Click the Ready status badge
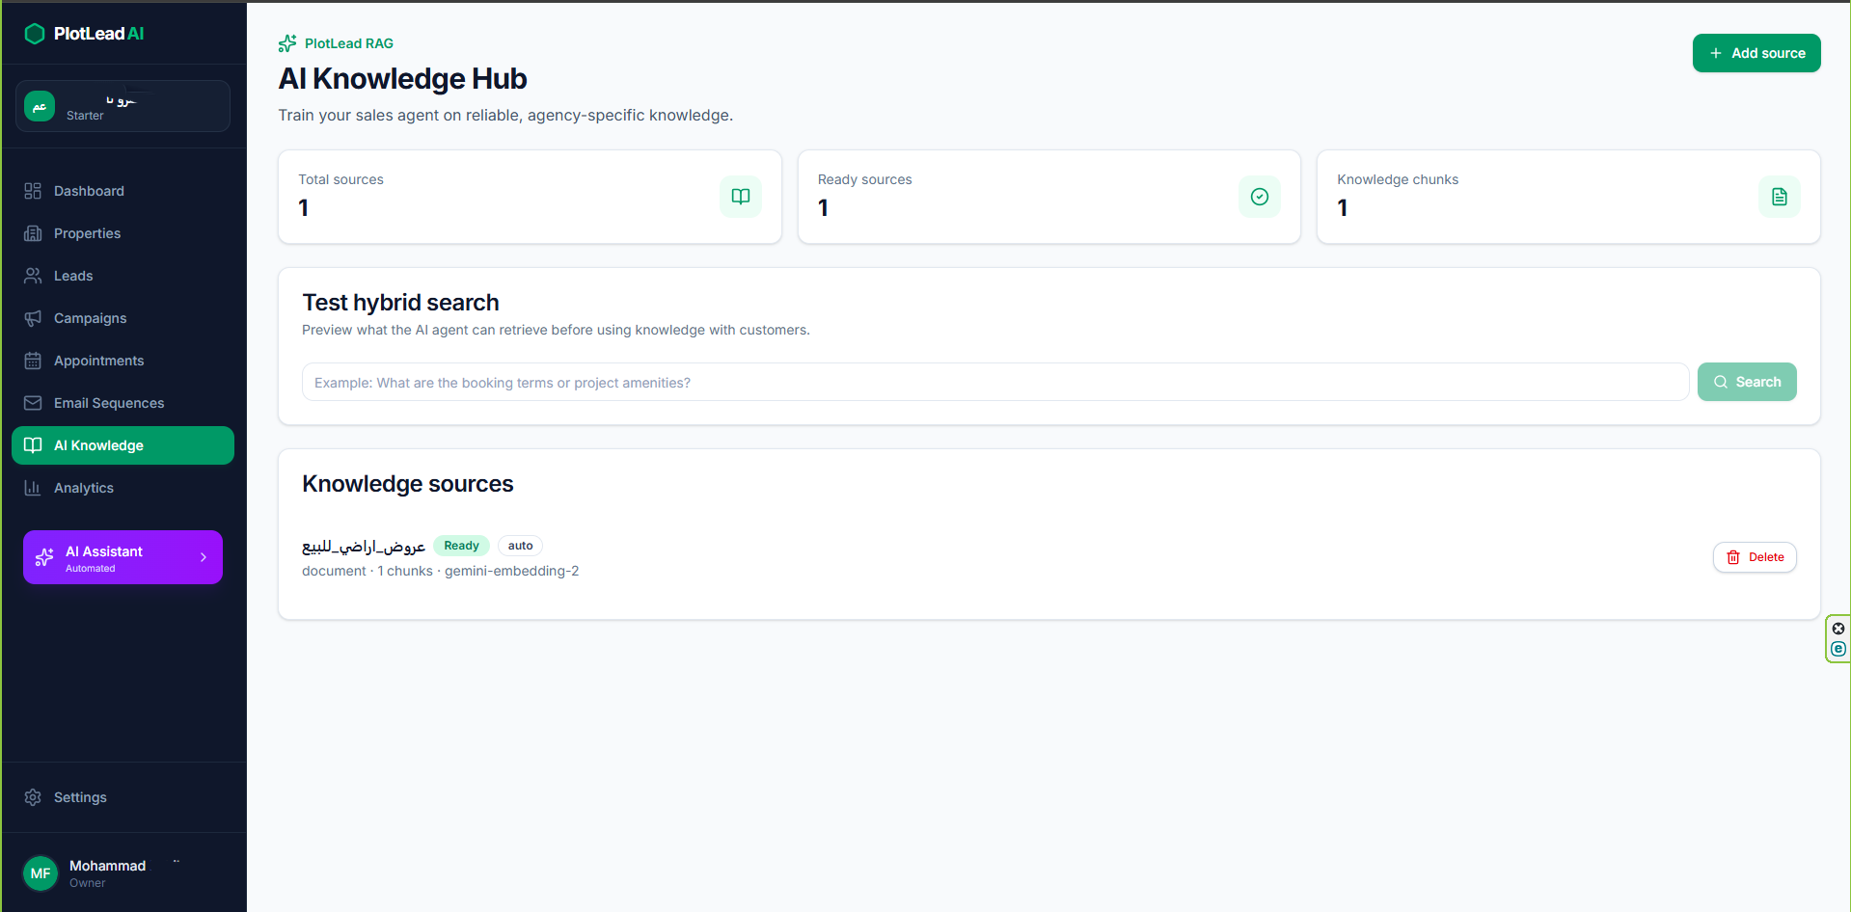 pos(461,546)
